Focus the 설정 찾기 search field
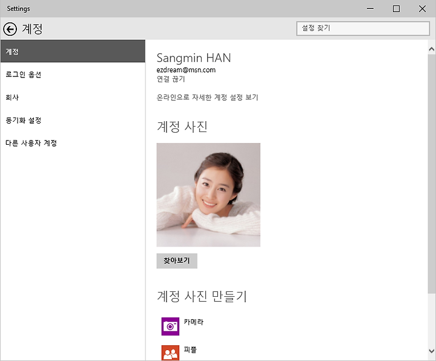The width and height of the screenshot is (436, 361). pyautogui.click(x=363, y=28)
